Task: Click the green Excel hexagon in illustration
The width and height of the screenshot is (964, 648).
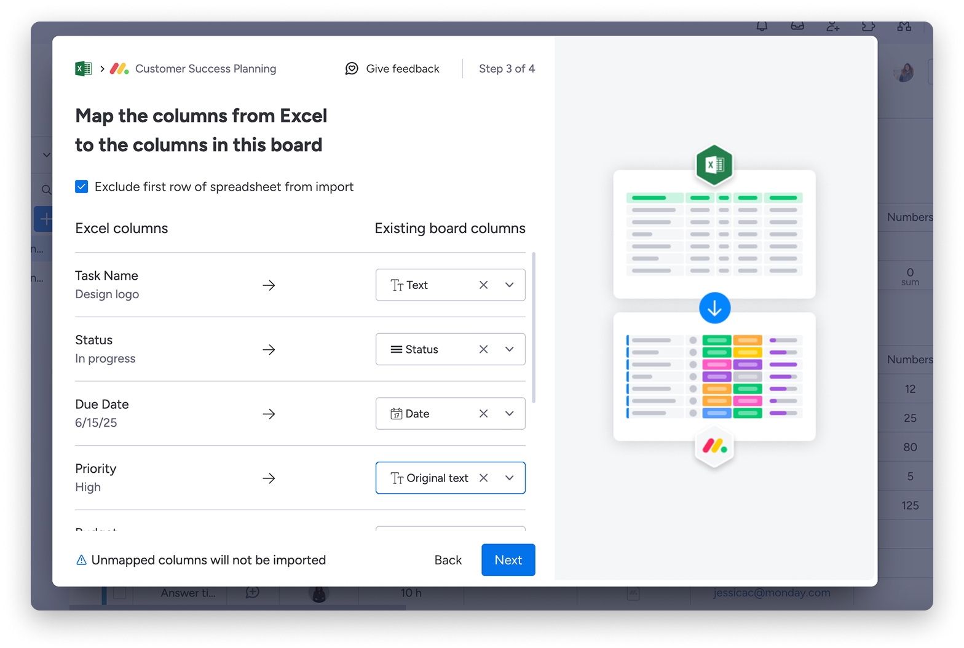Action: pos(714,165)
